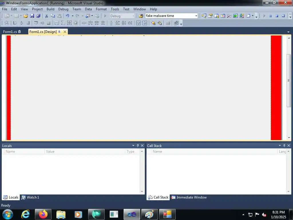Click the Align Bottoms layout icon

click(49, 23)
